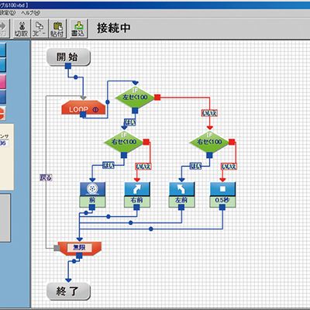The width and height of the screenshot is (310, 310).
Task: Click the pink block palette button
Action: click(x=2, y=81)
